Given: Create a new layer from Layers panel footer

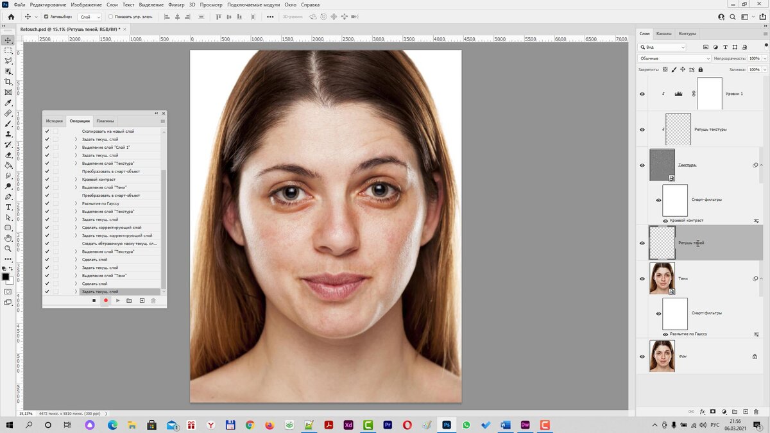Looking at the screenshot, I should [x=745, y=411].
